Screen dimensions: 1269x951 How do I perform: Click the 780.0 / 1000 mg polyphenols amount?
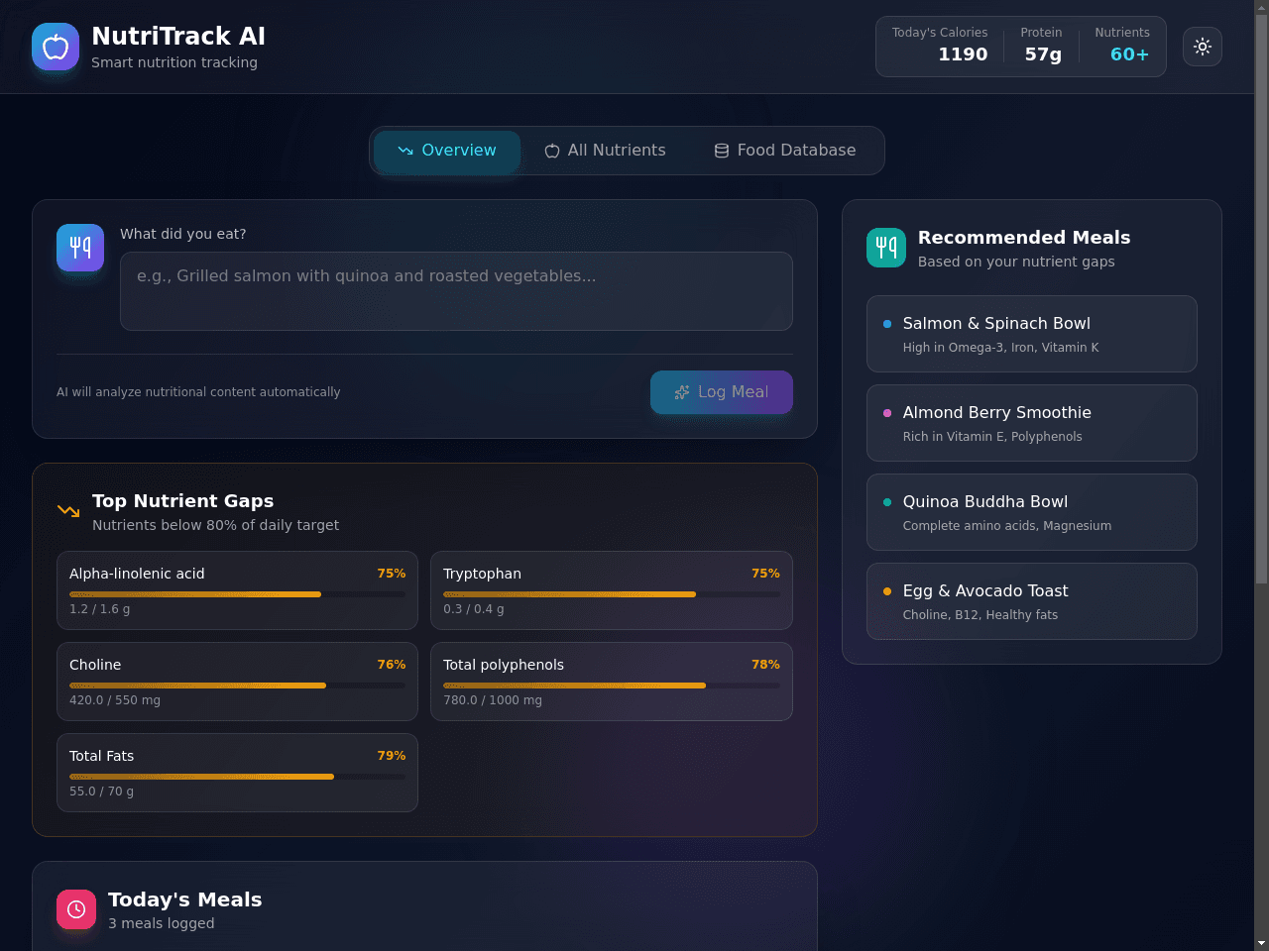493,700
